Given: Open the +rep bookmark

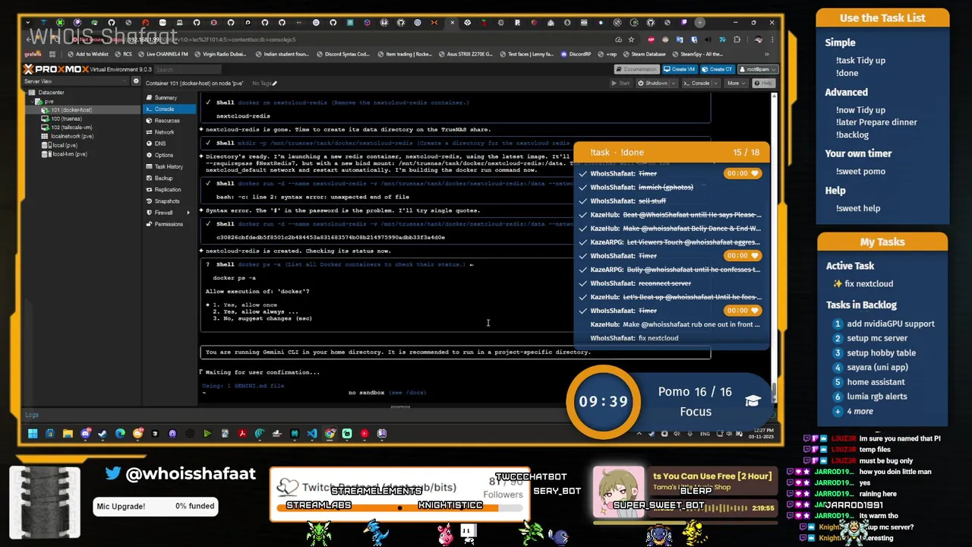Looking at the screenshot, I should [x=607, y=54].
